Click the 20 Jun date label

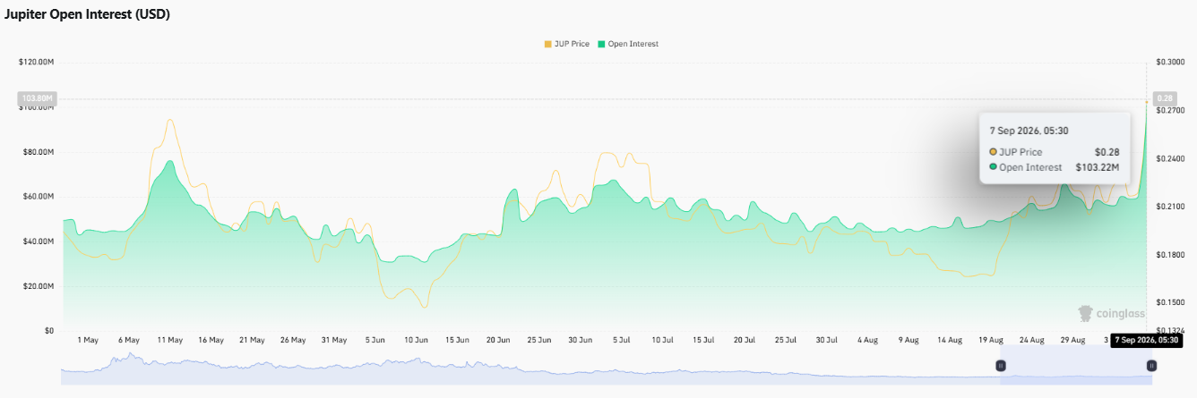pos(498,340)
